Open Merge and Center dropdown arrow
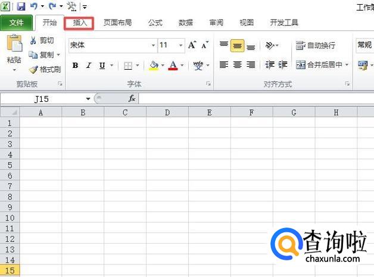Image resolution: width=374 pixels, height=277 pixels. tap(347, 65)
